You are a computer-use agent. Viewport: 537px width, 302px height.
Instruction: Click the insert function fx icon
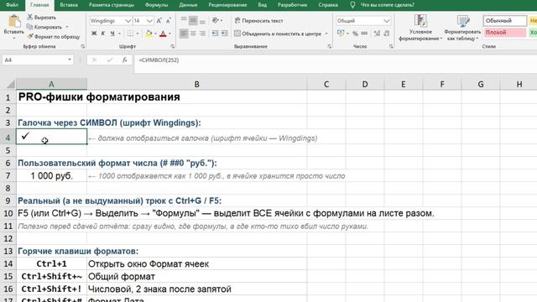(125, 60)
